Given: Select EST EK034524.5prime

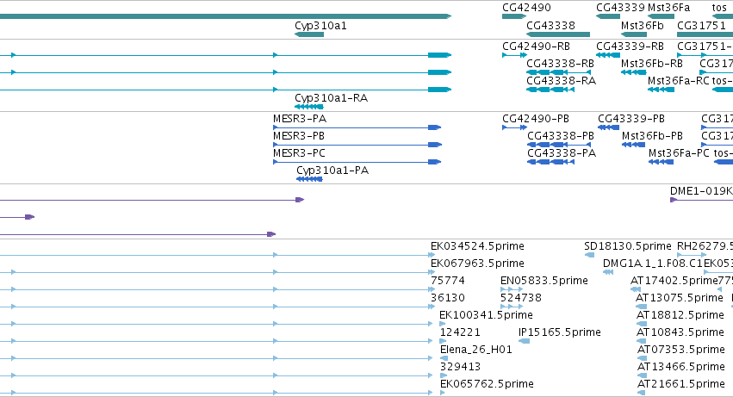Looking at the screenshot, I should pyautogui.click(x=477, y=246).
